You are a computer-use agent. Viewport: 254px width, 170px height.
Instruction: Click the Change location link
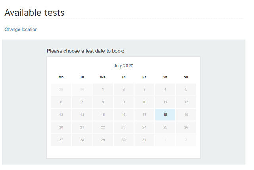[x=21, y=29]
